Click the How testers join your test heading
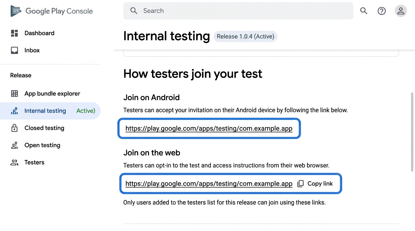 pyautogui.click(x=193, y=74)
